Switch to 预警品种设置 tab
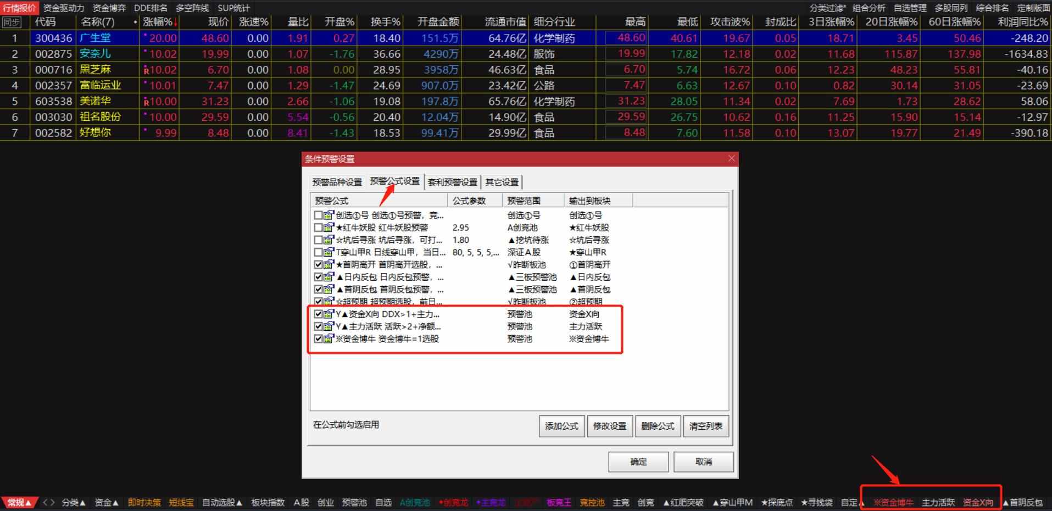 (x=337, y=182)
